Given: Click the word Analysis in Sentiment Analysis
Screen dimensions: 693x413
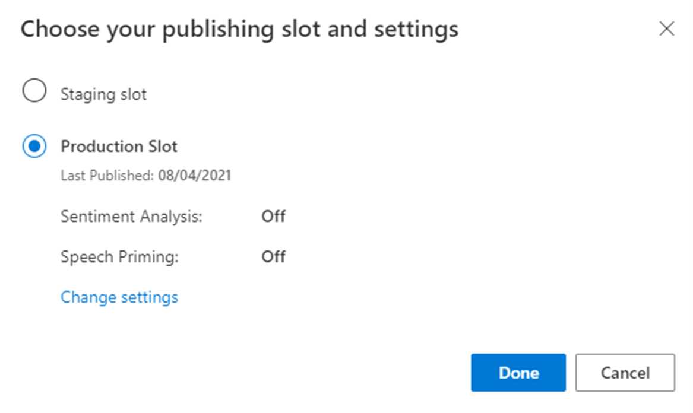Looking at the screenshot, I should (x=170, y=217).
